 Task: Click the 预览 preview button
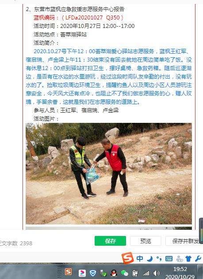coord(146,241)
